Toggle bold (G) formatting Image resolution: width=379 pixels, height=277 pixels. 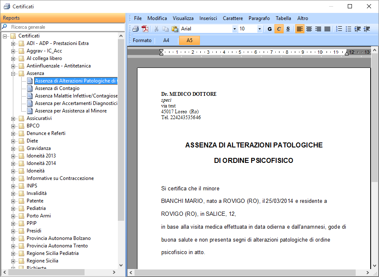click(x=270, y=29)
